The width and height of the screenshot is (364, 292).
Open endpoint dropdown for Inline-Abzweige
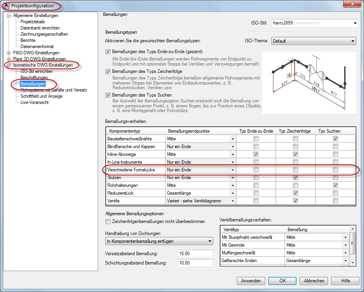pyautogui.click(x=232, y=154)
